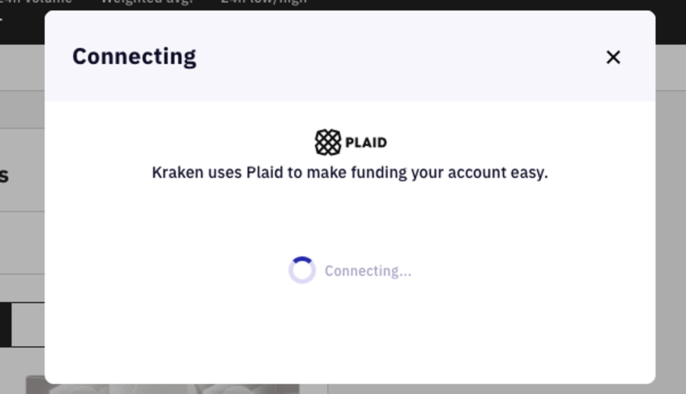Click the PLAID wordmark beside the logo

(366, 142)
